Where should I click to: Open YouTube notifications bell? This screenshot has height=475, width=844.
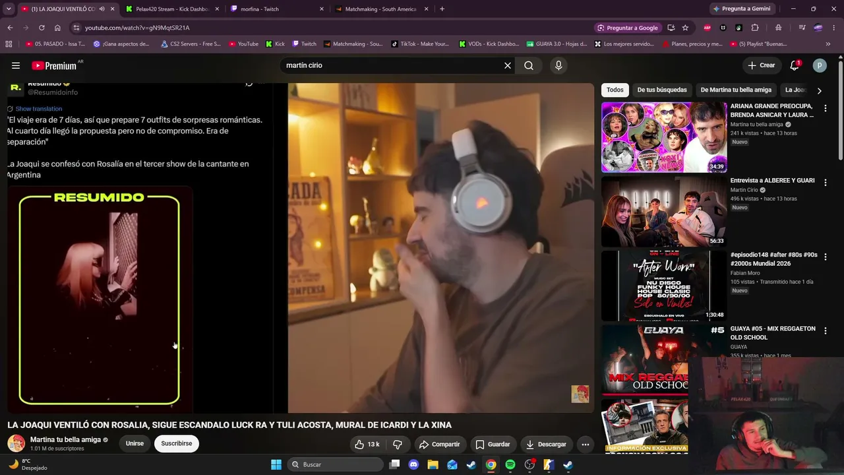(x=795, y=65)
